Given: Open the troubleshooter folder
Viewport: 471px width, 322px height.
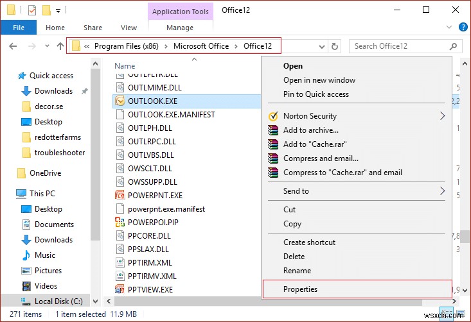Looking at the screenshot, I should click(60, 153).
